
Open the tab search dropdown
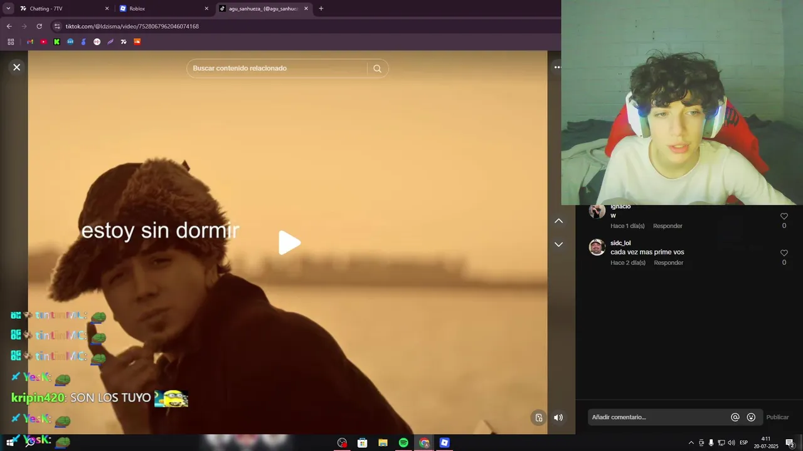(8, 9)
